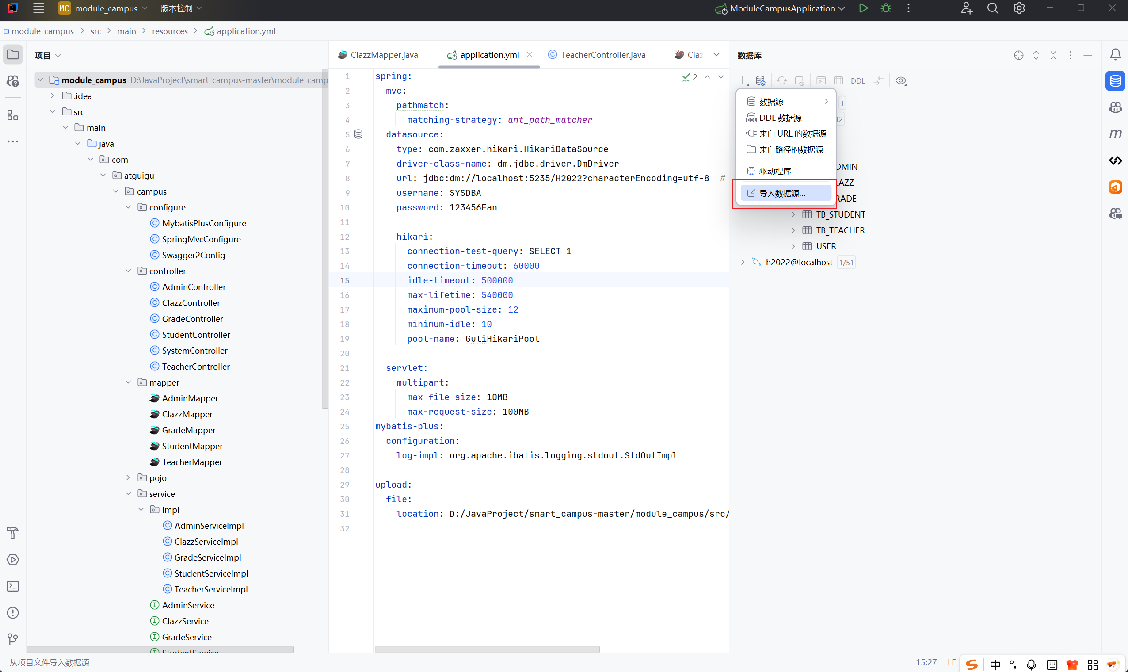This screenshot has height=672, width=1128.
Task: Click the Database tool window icon
Action: [x=1115, y=81]
